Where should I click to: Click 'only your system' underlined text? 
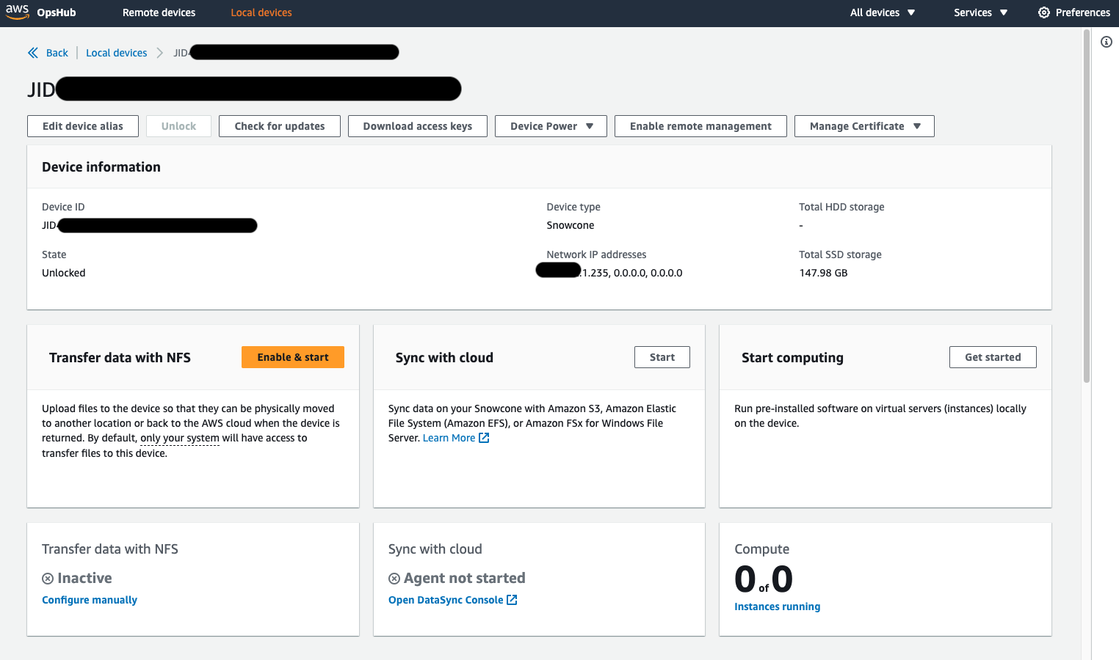click(x=180, y=438)
